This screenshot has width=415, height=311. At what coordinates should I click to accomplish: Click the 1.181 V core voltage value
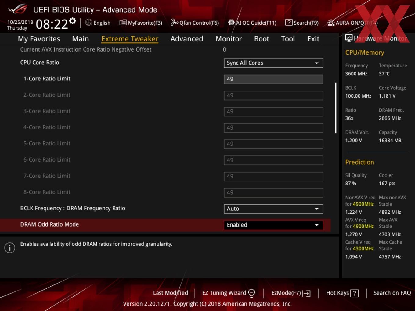tap(387, 96)
